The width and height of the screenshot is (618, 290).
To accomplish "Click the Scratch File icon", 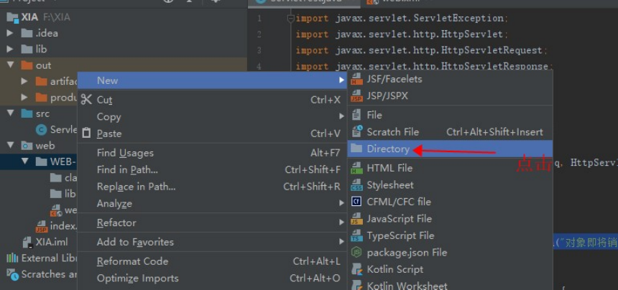I will [356, 132].
